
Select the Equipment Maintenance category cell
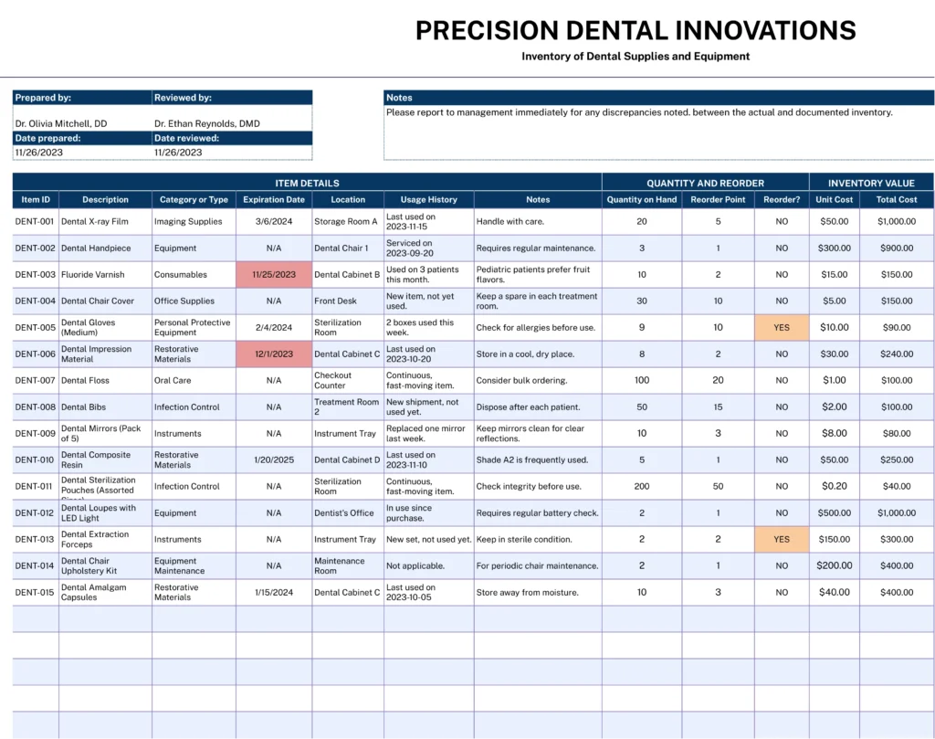click(x=194, y=565)
